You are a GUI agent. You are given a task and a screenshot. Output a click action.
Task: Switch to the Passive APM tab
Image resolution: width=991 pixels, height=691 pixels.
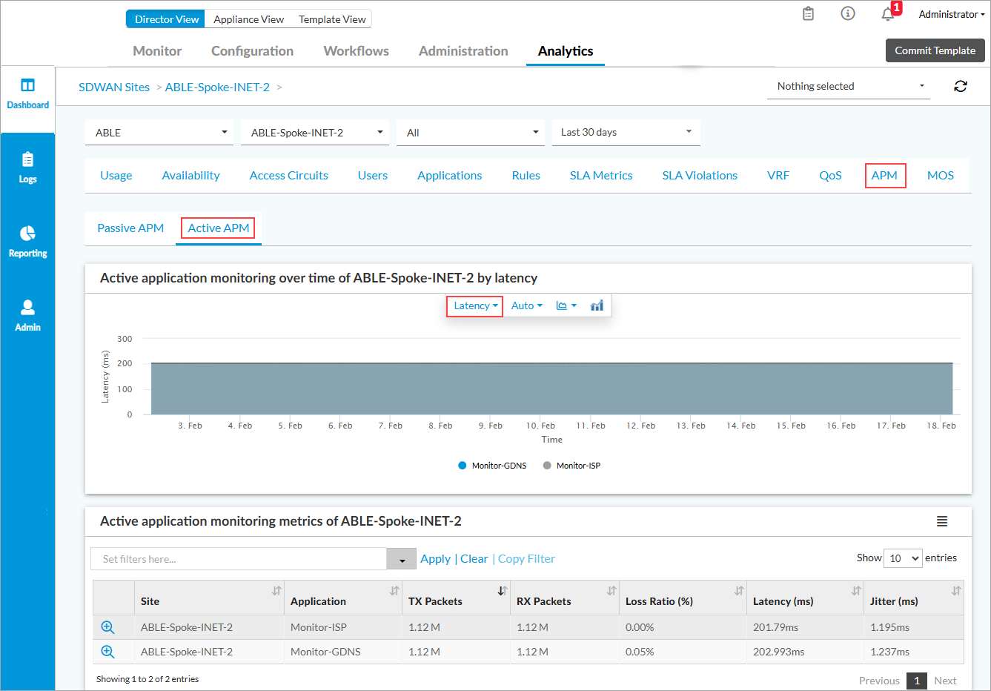[130, 228]
